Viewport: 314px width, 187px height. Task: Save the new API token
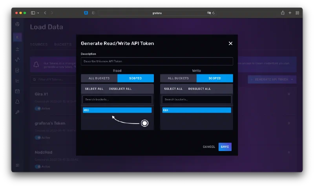point(225,147)
